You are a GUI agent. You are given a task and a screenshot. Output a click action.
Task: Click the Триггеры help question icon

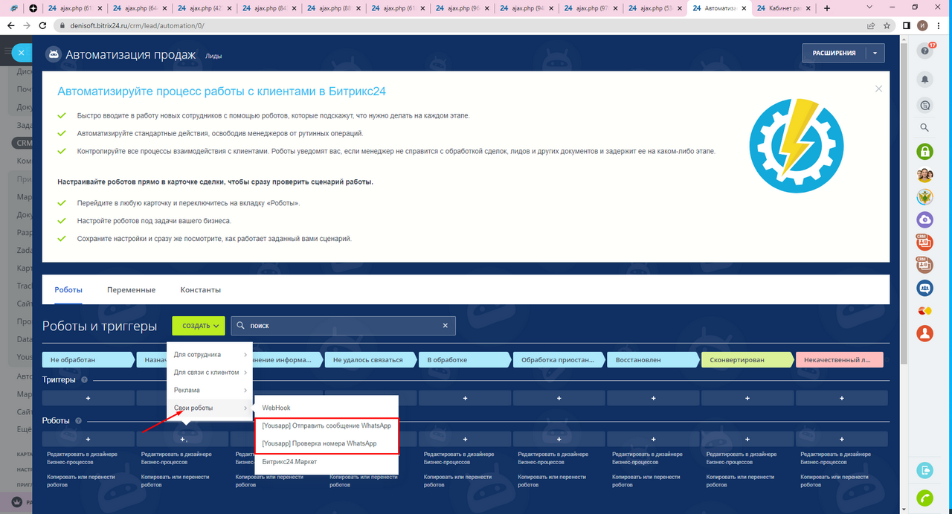click(84, 380)
